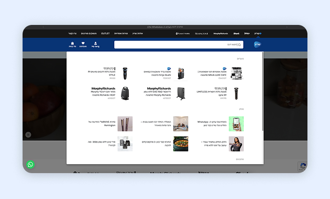This screenshot has height=199, width=330.
Task: Select the Ninja brand logo in top bar
Action: pos(247,34)
